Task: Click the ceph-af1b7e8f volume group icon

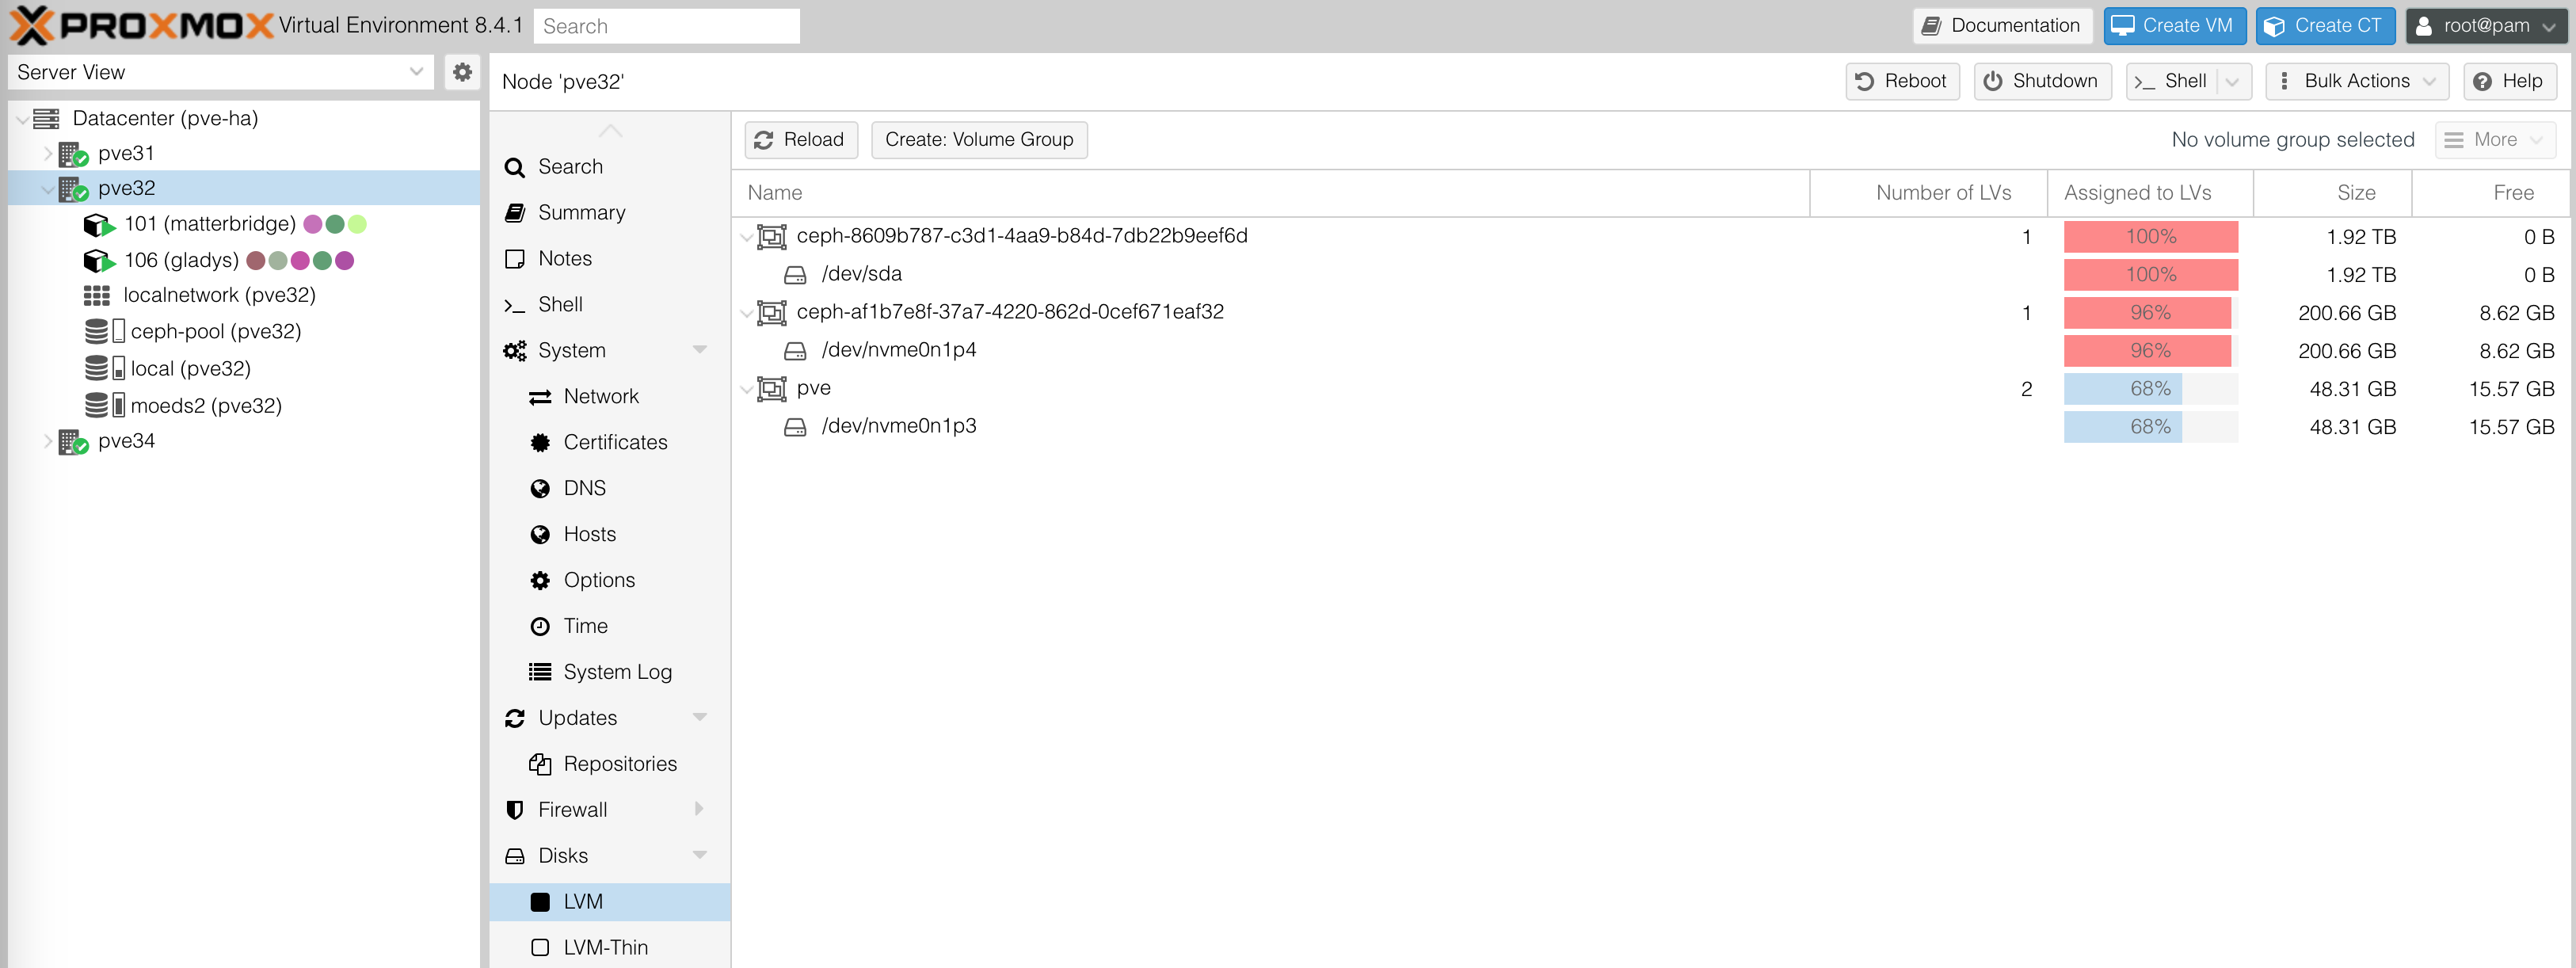Action: (772, 313)
